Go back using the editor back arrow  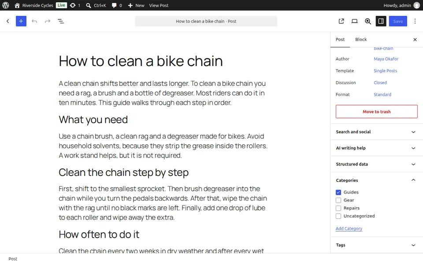pyautogui.click(x=8, y=21)
